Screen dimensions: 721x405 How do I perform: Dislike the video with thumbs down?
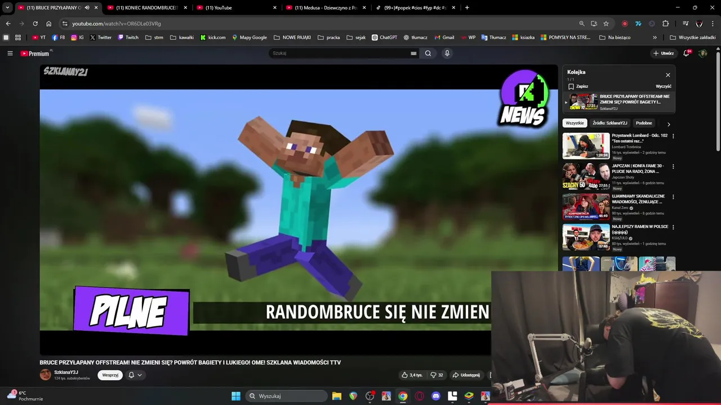pyautogui.click(x=437, y=375)
